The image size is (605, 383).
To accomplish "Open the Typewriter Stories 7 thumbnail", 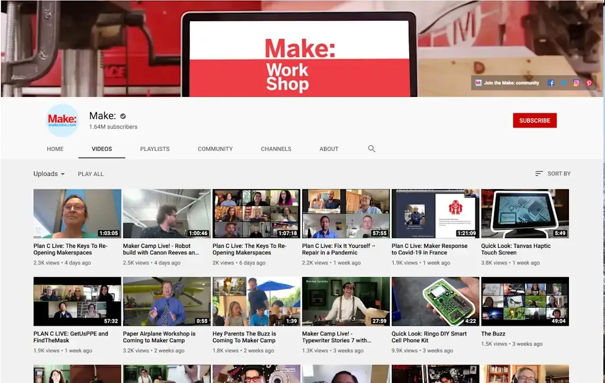I will (346, 301).
